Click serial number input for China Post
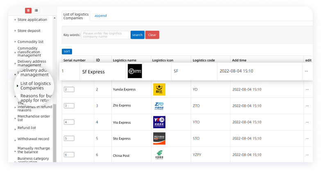The height and width of the screenshot is (172, 321). [69, 155]
